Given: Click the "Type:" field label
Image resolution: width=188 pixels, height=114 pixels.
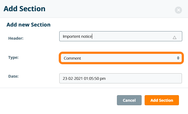Looking at the screenshot, I should pos(14,57).
